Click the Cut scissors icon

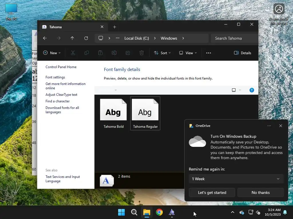[73, 53]
